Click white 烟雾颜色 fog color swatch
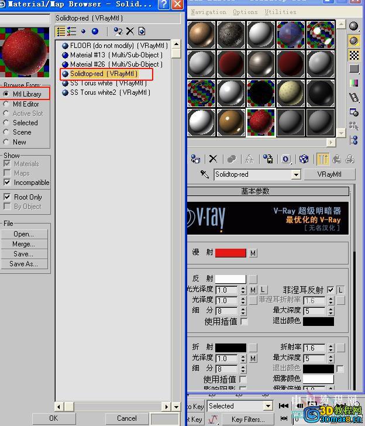The width and height of the screenshot is (365, 426). (x=318, y=379)
